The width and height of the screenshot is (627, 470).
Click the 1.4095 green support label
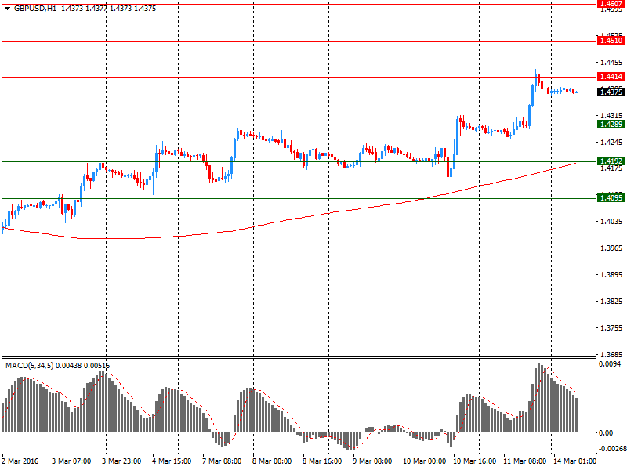pos(611,198)
